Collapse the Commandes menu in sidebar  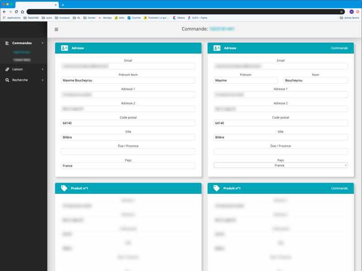click(43, 43)
